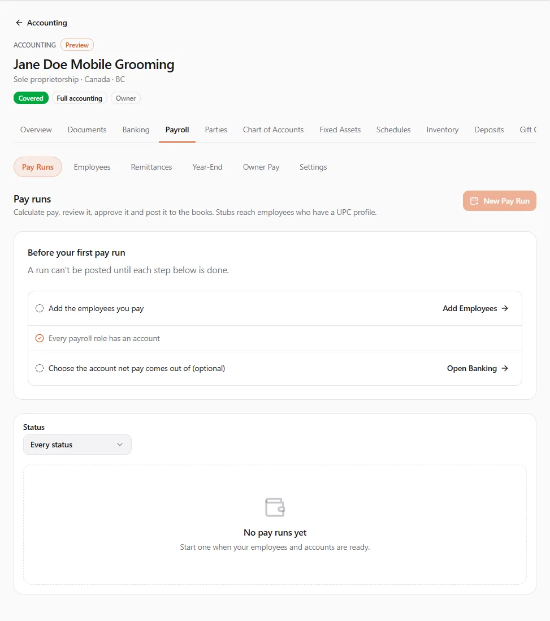550x621 pixels.
Task: Click the green Covered badge
Action: [31, 98]
